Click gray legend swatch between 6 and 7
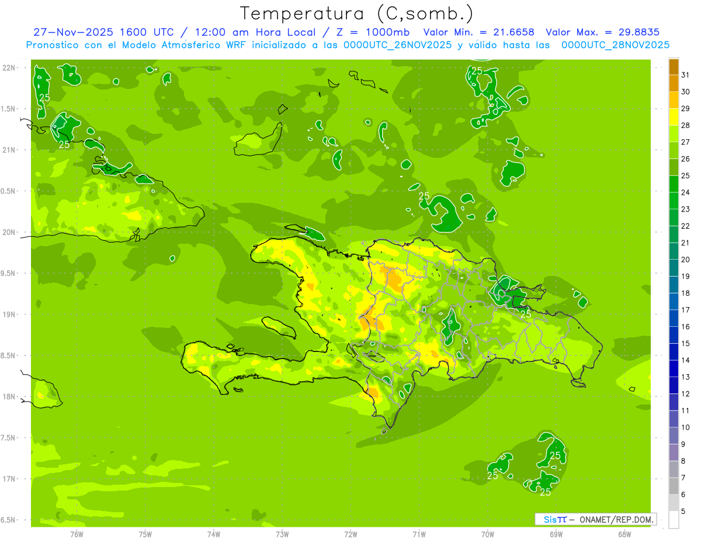Screen dimensions: 701x542 click(x=674, y=486)
